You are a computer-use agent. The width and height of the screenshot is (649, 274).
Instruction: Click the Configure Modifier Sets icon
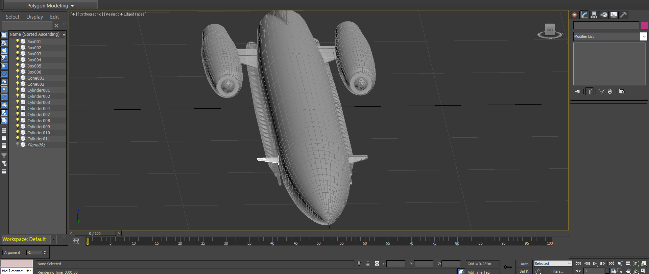622,91
